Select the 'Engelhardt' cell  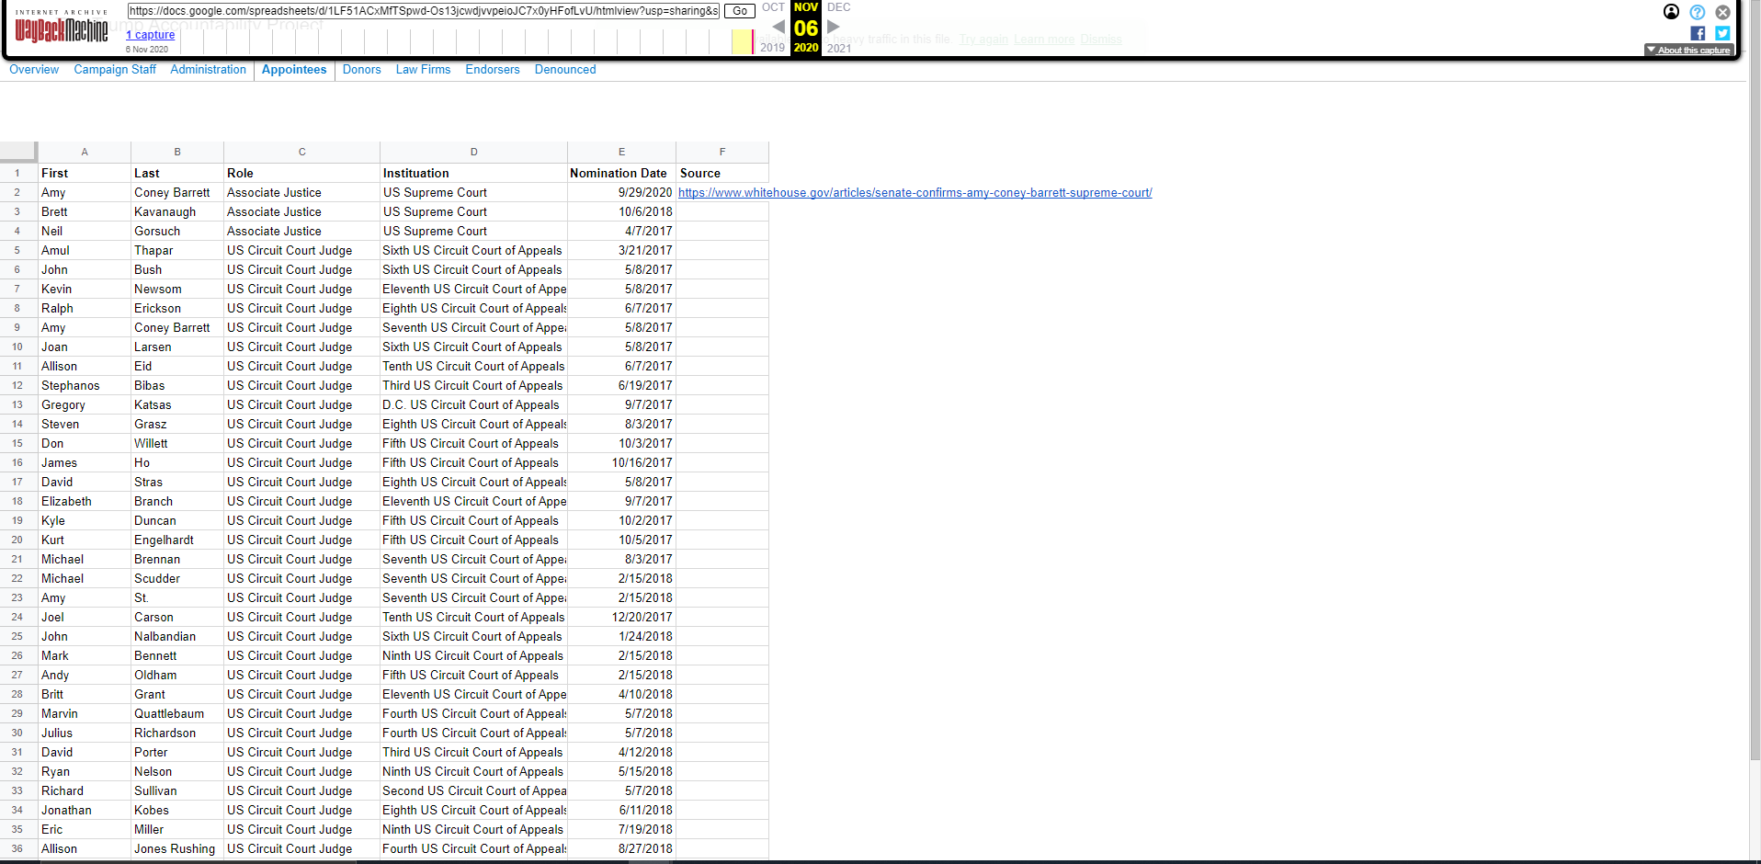point(177,540)
